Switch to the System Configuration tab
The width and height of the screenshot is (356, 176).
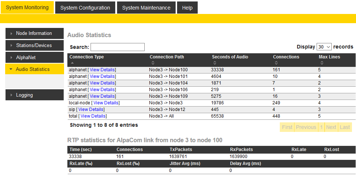click(x=85, y=8)
